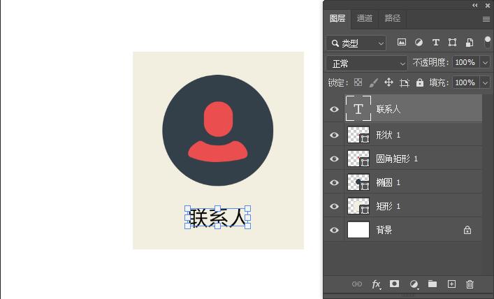This screenshot has height=299, width=494.
Task: Select the 椭圆 1 layer name
Action: tap(388, 183)
